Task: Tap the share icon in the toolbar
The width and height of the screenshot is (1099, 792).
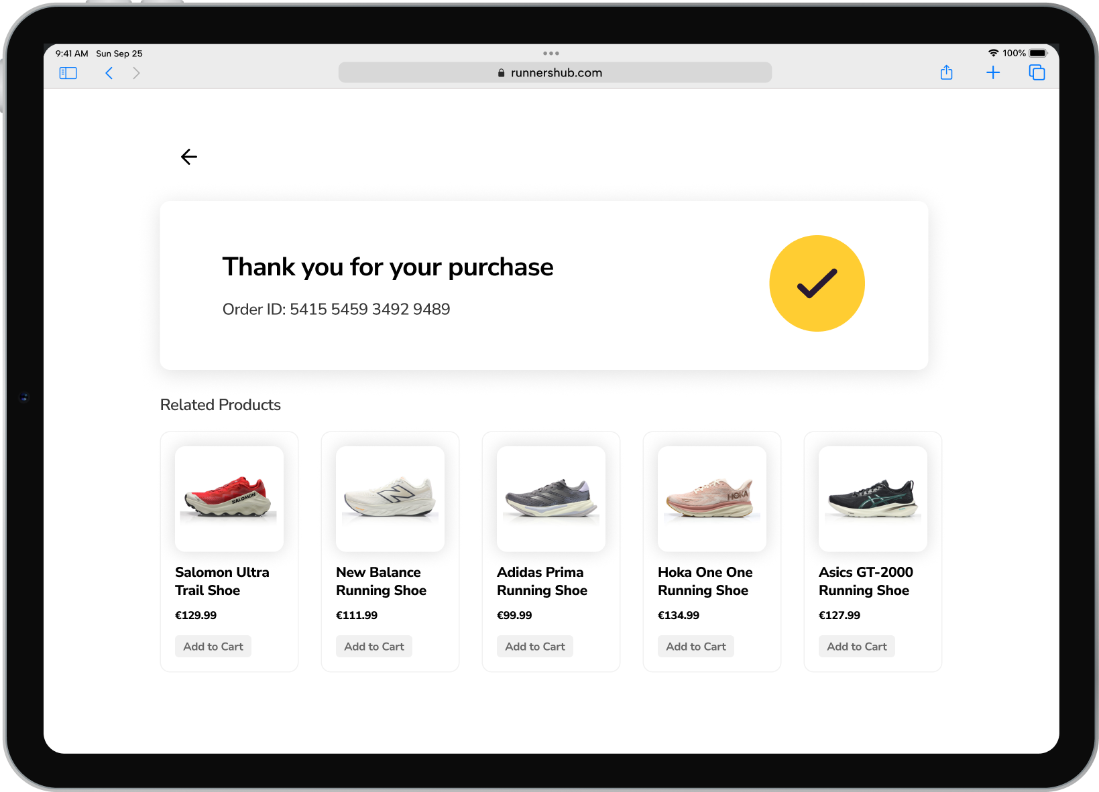Action: click(x=946, y=72)
